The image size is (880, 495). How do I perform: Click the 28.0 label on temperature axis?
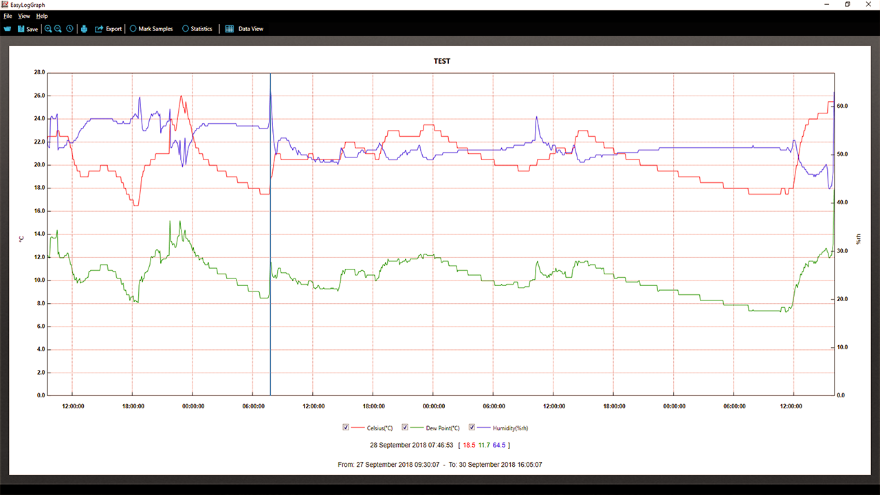click(x=39, y=72)
